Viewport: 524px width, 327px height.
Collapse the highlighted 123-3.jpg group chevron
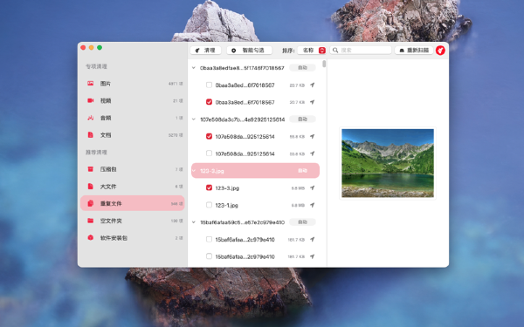[x=194, y=171]
